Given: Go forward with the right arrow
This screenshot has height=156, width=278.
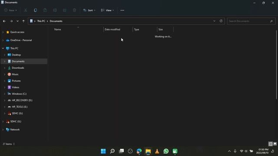Looking at the screenshot, I should (x=11, y=21).
